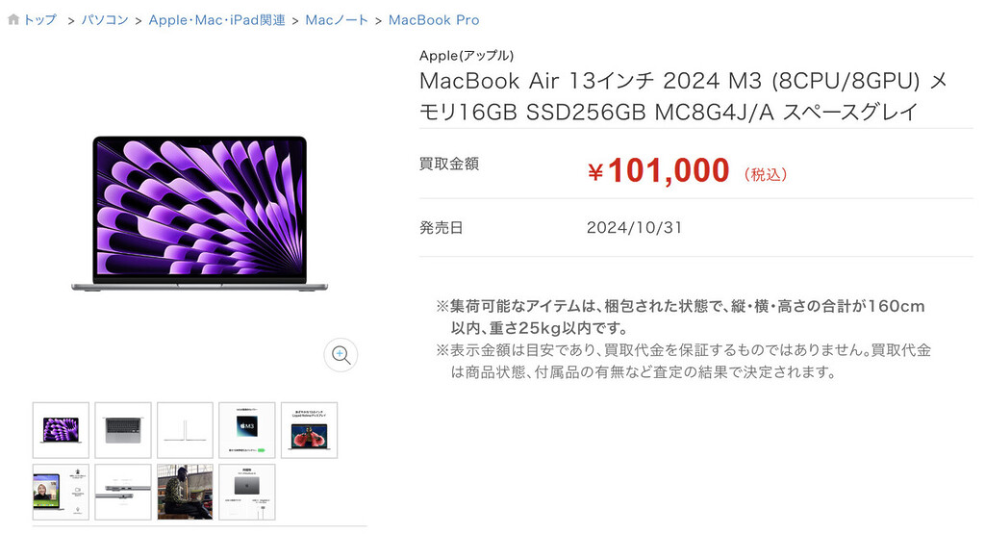The height and width of the screenshot is (534, 985).
Task: Open the video call screen thumbnail
Action: (x=61, y=492)
